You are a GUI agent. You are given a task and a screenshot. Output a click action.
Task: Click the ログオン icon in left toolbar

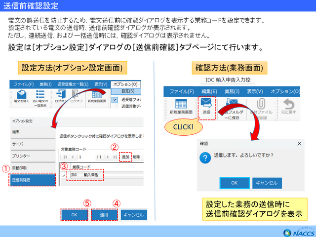click(x=61, y=94)
